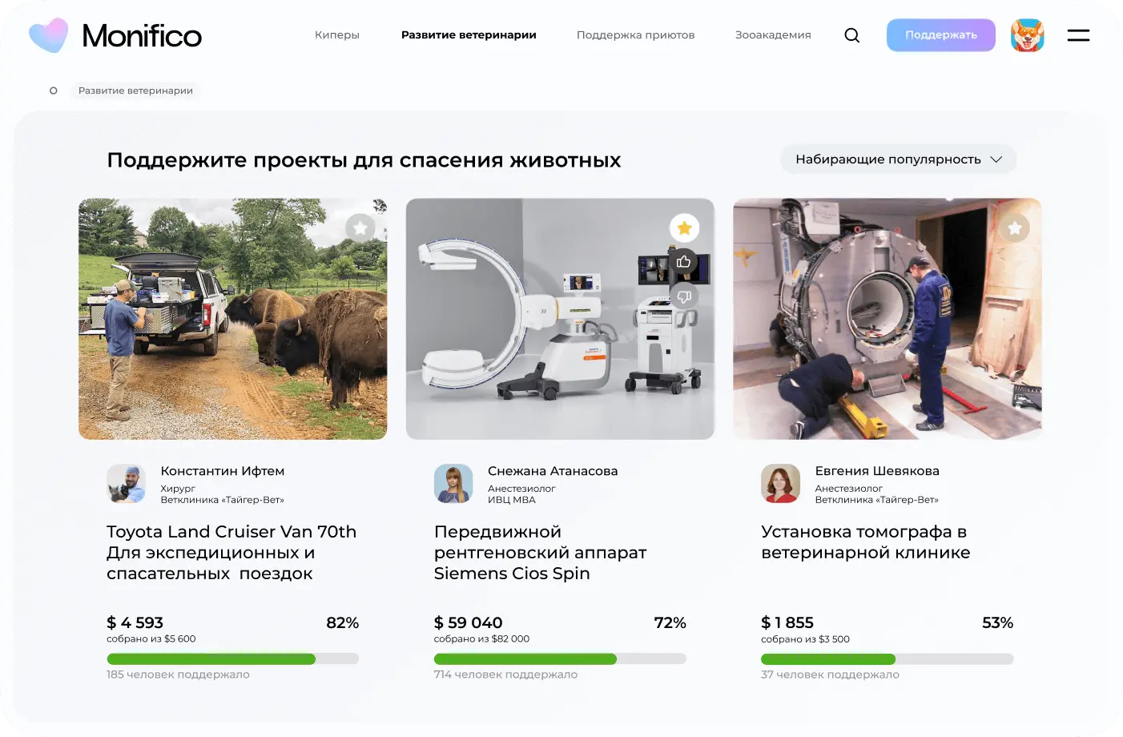Open Константин Ифтем avatar photo

click(127, 484)
